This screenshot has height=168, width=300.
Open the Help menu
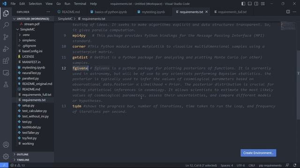(93, 4)
